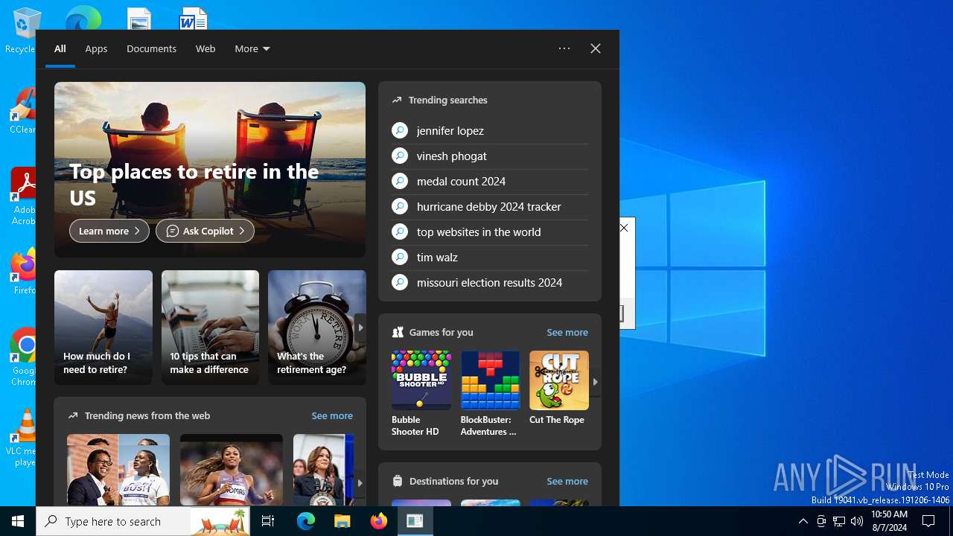Click the taskbar clock showing 10:50 AM
The image size is (953, 536).
[889, 521]
